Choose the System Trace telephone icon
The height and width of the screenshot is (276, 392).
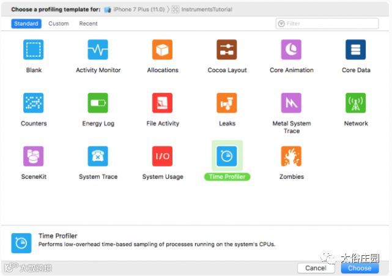[x=98, y=156]
